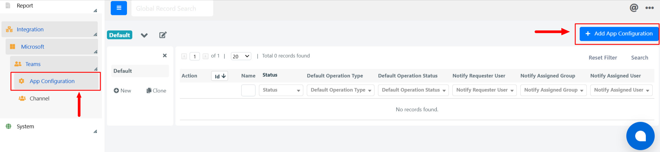Select Default in the views list

[x=140, y=71]
